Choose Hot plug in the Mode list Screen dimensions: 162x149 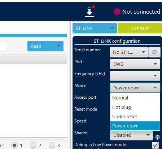[135, 107]
